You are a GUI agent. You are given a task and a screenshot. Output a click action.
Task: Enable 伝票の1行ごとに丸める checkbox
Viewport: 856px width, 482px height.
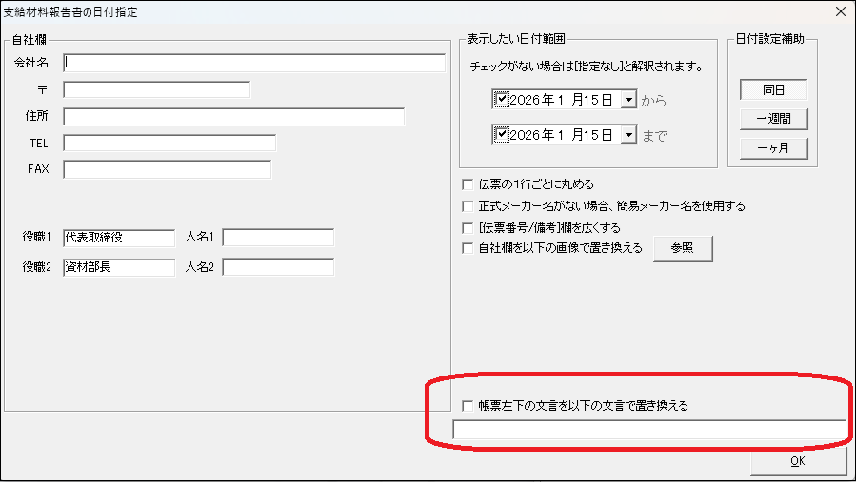468,184
